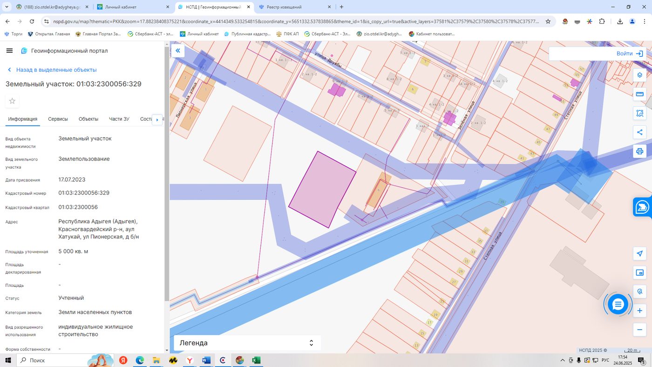Switch to the Сервисы tab
Viewport: 652px width, 367px height.
click(58, 119)
